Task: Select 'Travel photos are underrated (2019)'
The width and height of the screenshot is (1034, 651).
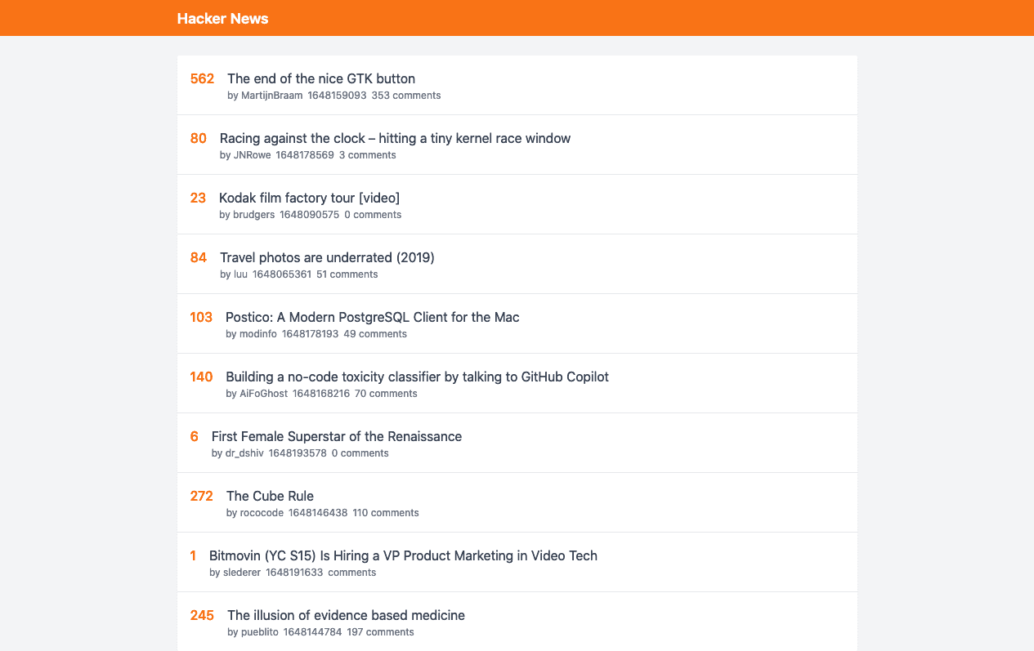Action: (327, 257)
